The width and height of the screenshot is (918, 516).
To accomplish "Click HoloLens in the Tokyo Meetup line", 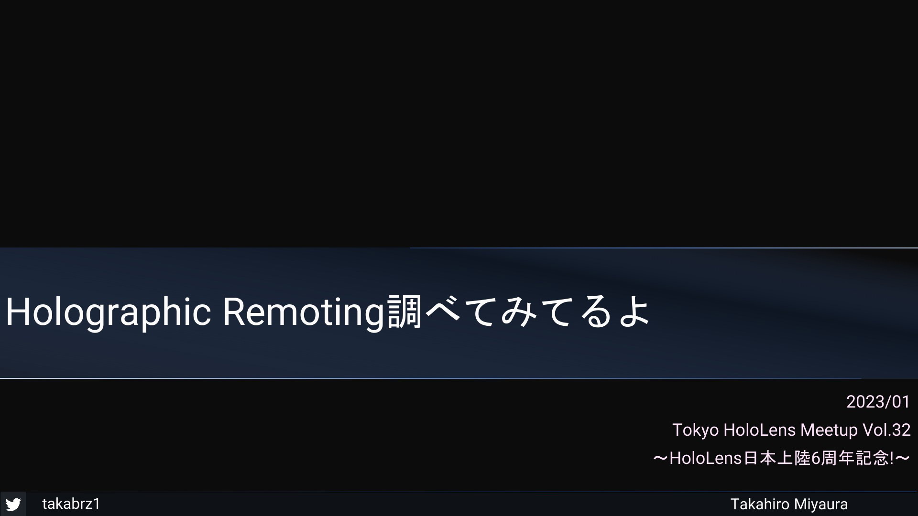I will coord(759,430).
